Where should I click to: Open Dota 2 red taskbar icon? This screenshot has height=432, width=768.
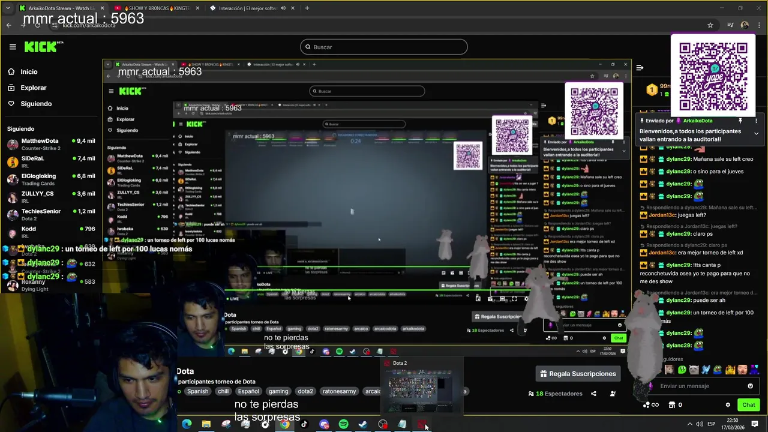422,424
